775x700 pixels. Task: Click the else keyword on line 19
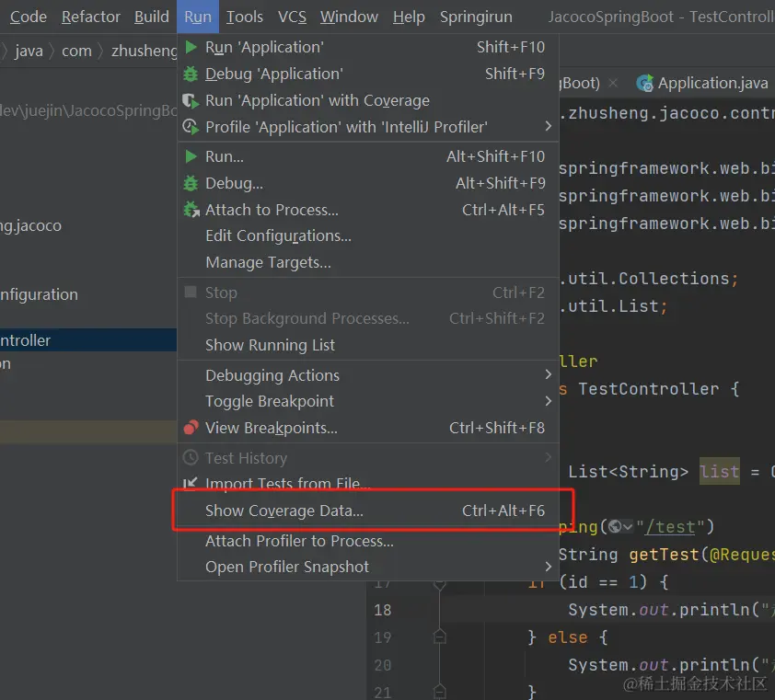click(567, 637)
